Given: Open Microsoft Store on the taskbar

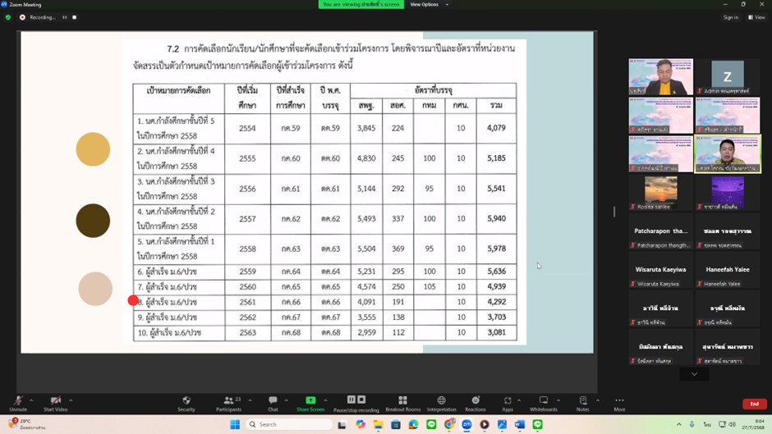Looking at the screenshot, I should point(396,424).
